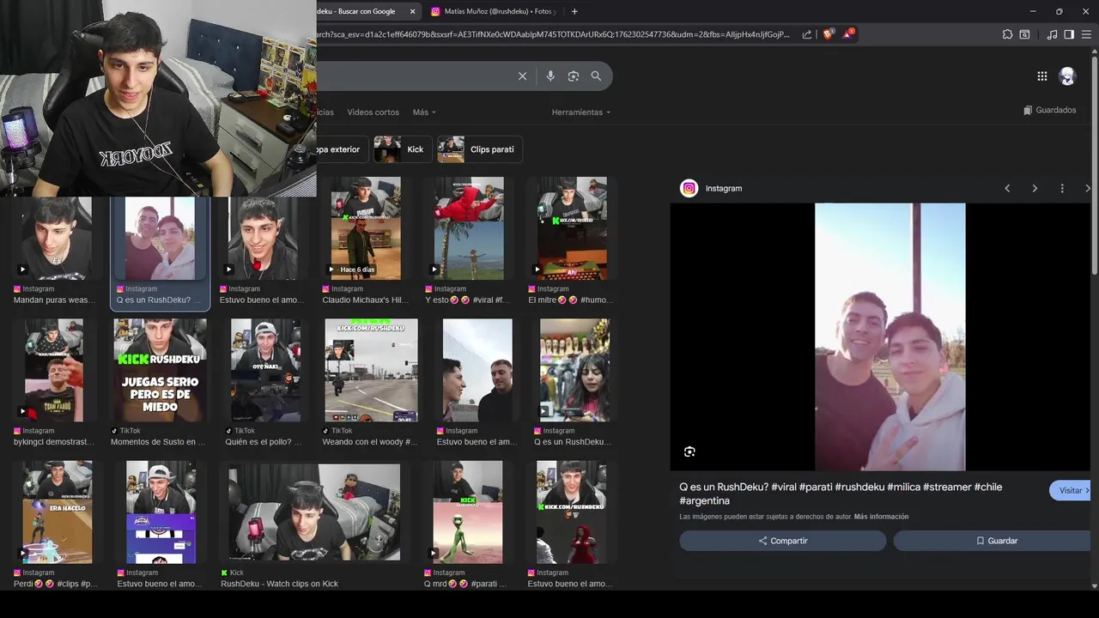1099x618 pixels.
Task: Select the 'ropa exterior' filter chip
Action: coord(342,149)
